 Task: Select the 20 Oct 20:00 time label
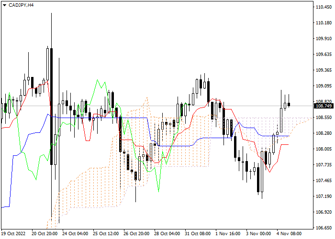coord(45,234)
